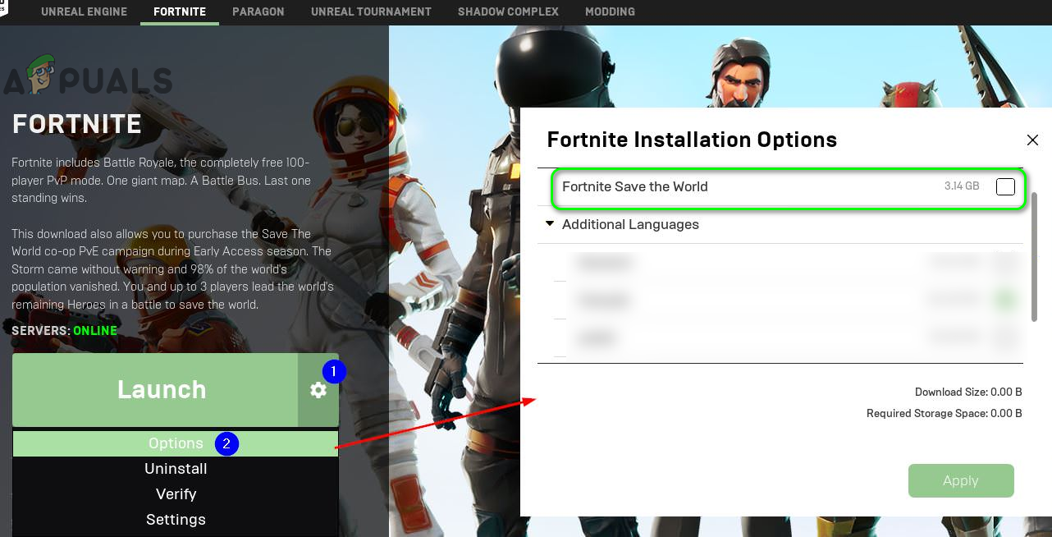
Task: Click the 'Fortnite Installation Options' title
Action: point(692,140)
